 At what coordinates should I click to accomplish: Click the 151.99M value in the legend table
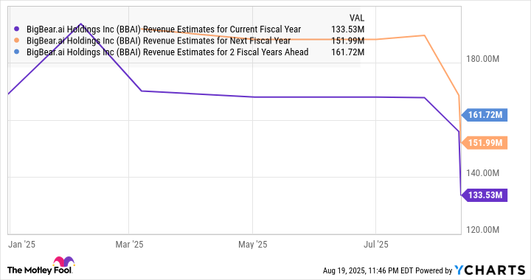click(348, 41)
